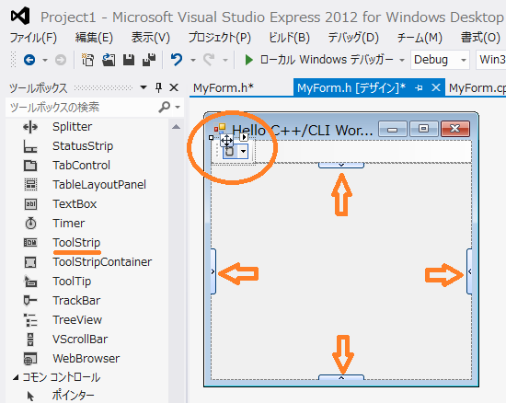Close the MyForm.h design tab
Screen dimensions: 506x403
tap(436, 87)
